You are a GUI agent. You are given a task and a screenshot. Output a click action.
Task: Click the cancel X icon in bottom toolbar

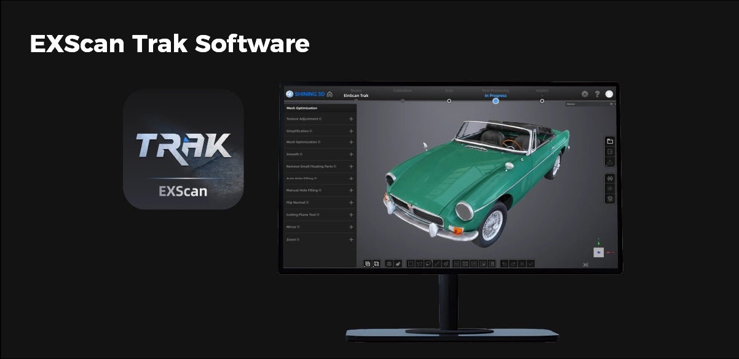click(522, 264)
